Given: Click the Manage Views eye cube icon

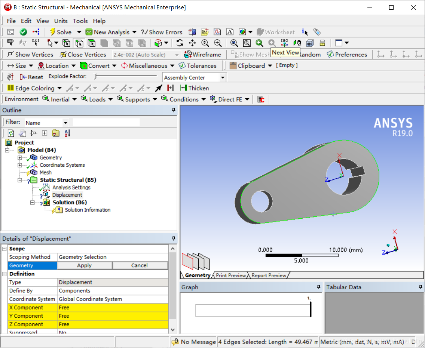Looking at the screenshot, I should [x=310, y=43].
